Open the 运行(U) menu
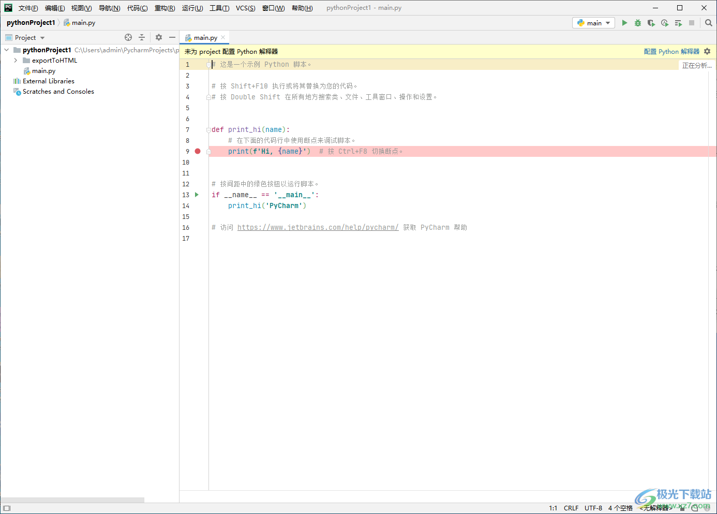 click(192, 8)
